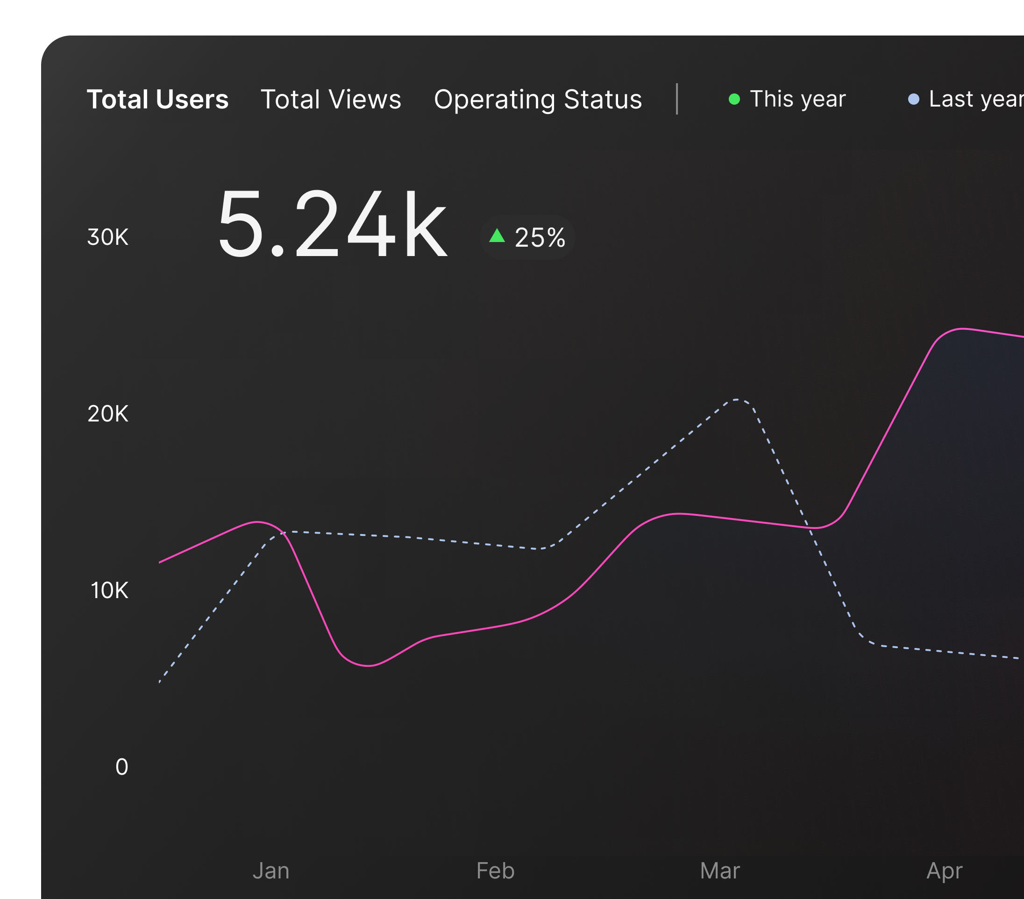Click the 20K y-axis gridline label
Viewport: 1024px width, 899px height.
108,414
